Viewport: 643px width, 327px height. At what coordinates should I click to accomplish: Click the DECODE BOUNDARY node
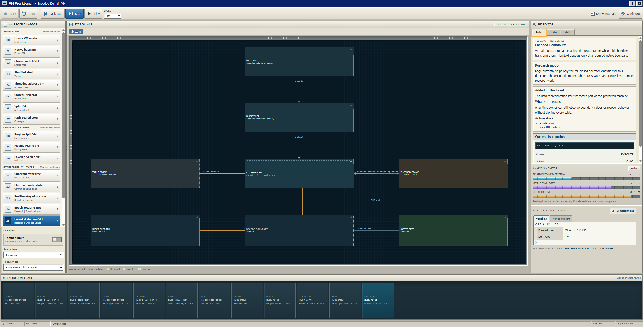click(299, 230)
